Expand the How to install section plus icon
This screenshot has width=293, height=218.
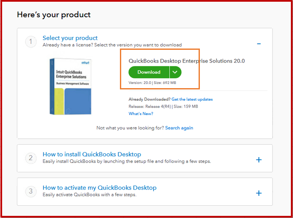[x=259, y=160]
